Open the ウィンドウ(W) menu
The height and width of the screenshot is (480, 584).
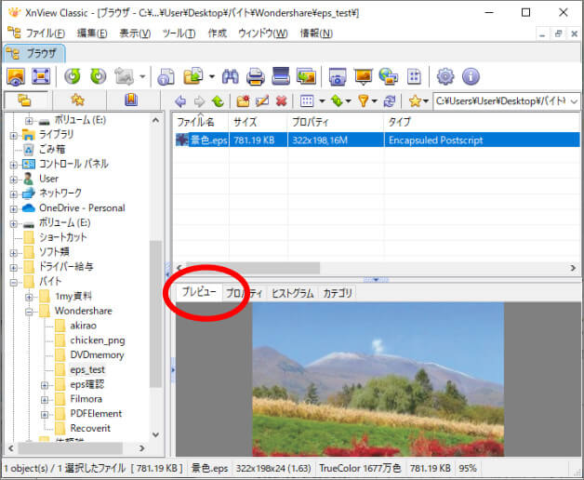263,33
